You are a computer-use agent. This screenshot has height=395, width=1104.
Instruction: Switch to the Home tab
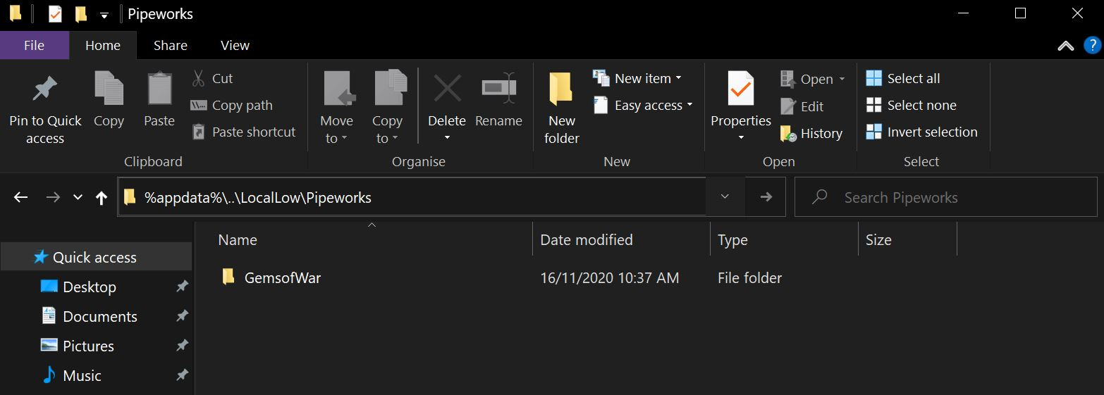103,45
